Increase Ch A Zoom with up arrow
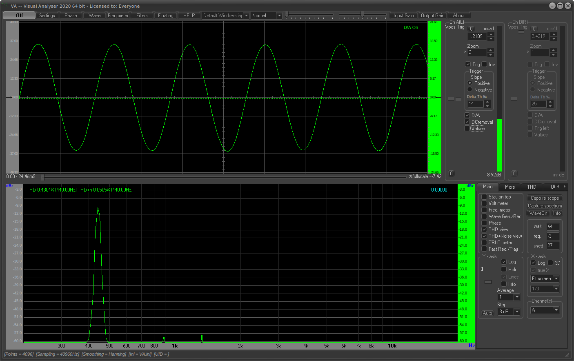 [491, 51]
